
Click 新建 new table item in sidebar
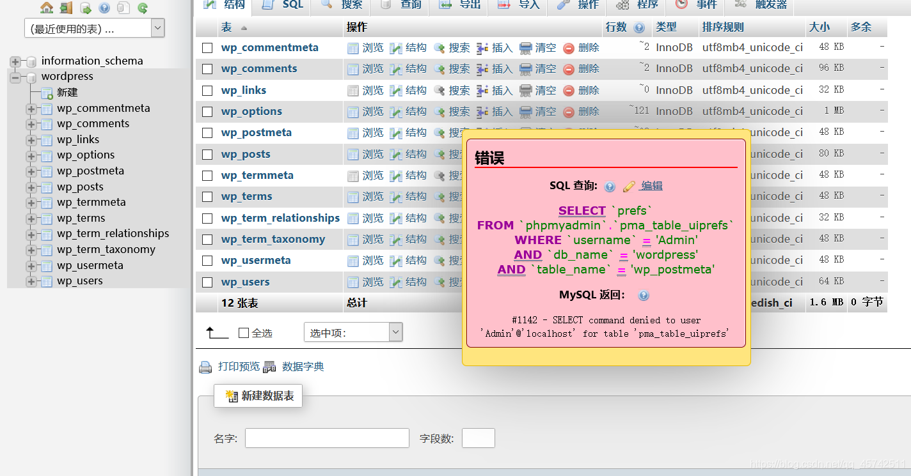67,93
